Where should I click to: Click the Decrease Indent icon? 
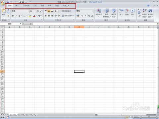point(56,16)
